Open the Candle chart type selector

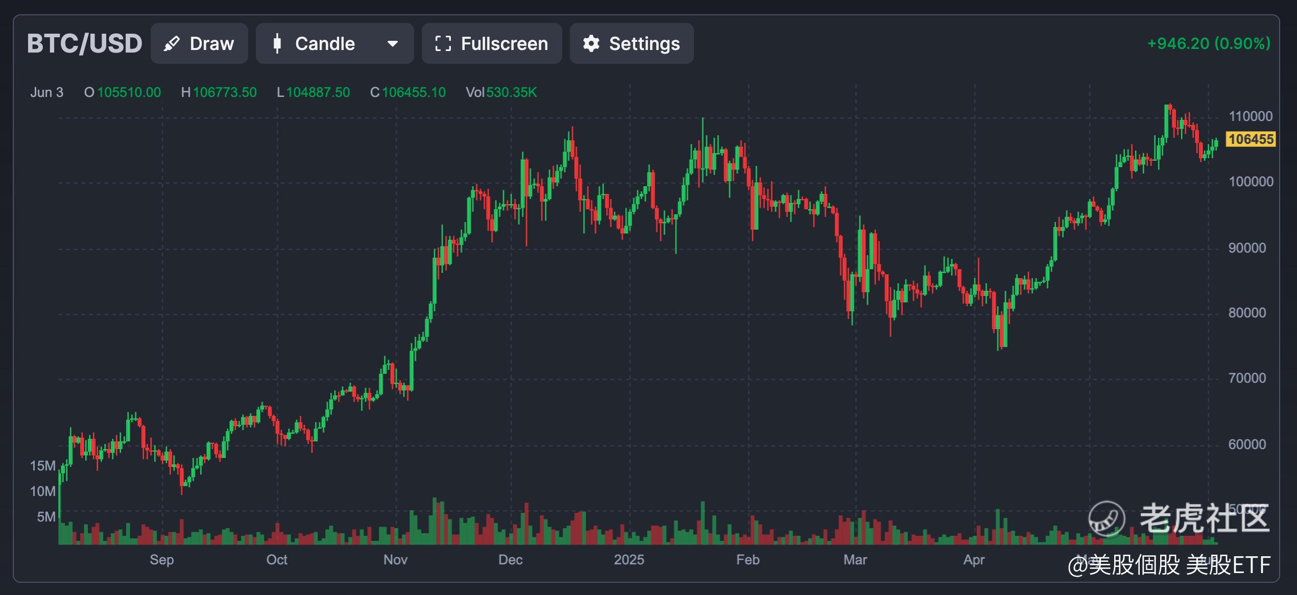[x=325, y=44]
